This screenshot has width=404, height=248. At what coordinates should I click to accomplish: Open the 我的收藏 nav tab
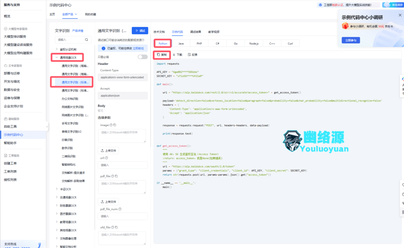coord(90,15)
